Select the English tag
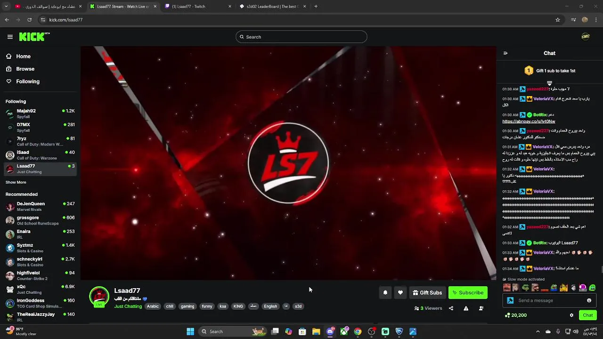 point(270,307)
